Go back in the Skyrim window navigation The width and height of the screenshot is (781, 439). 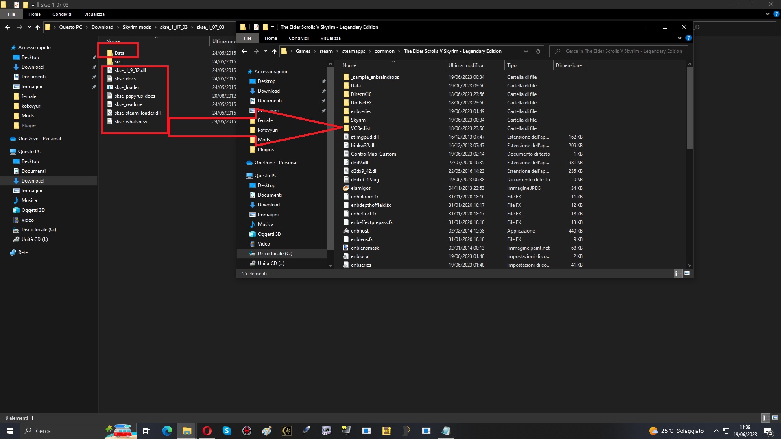coord(244,51)
